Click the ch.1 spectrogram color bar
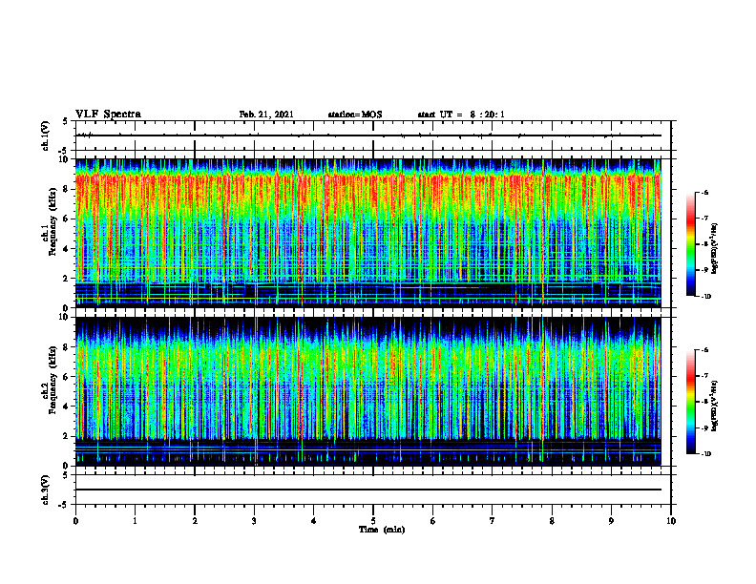This screenshot has height=584, width=756. pyautogui.click(x=691, y=244)
